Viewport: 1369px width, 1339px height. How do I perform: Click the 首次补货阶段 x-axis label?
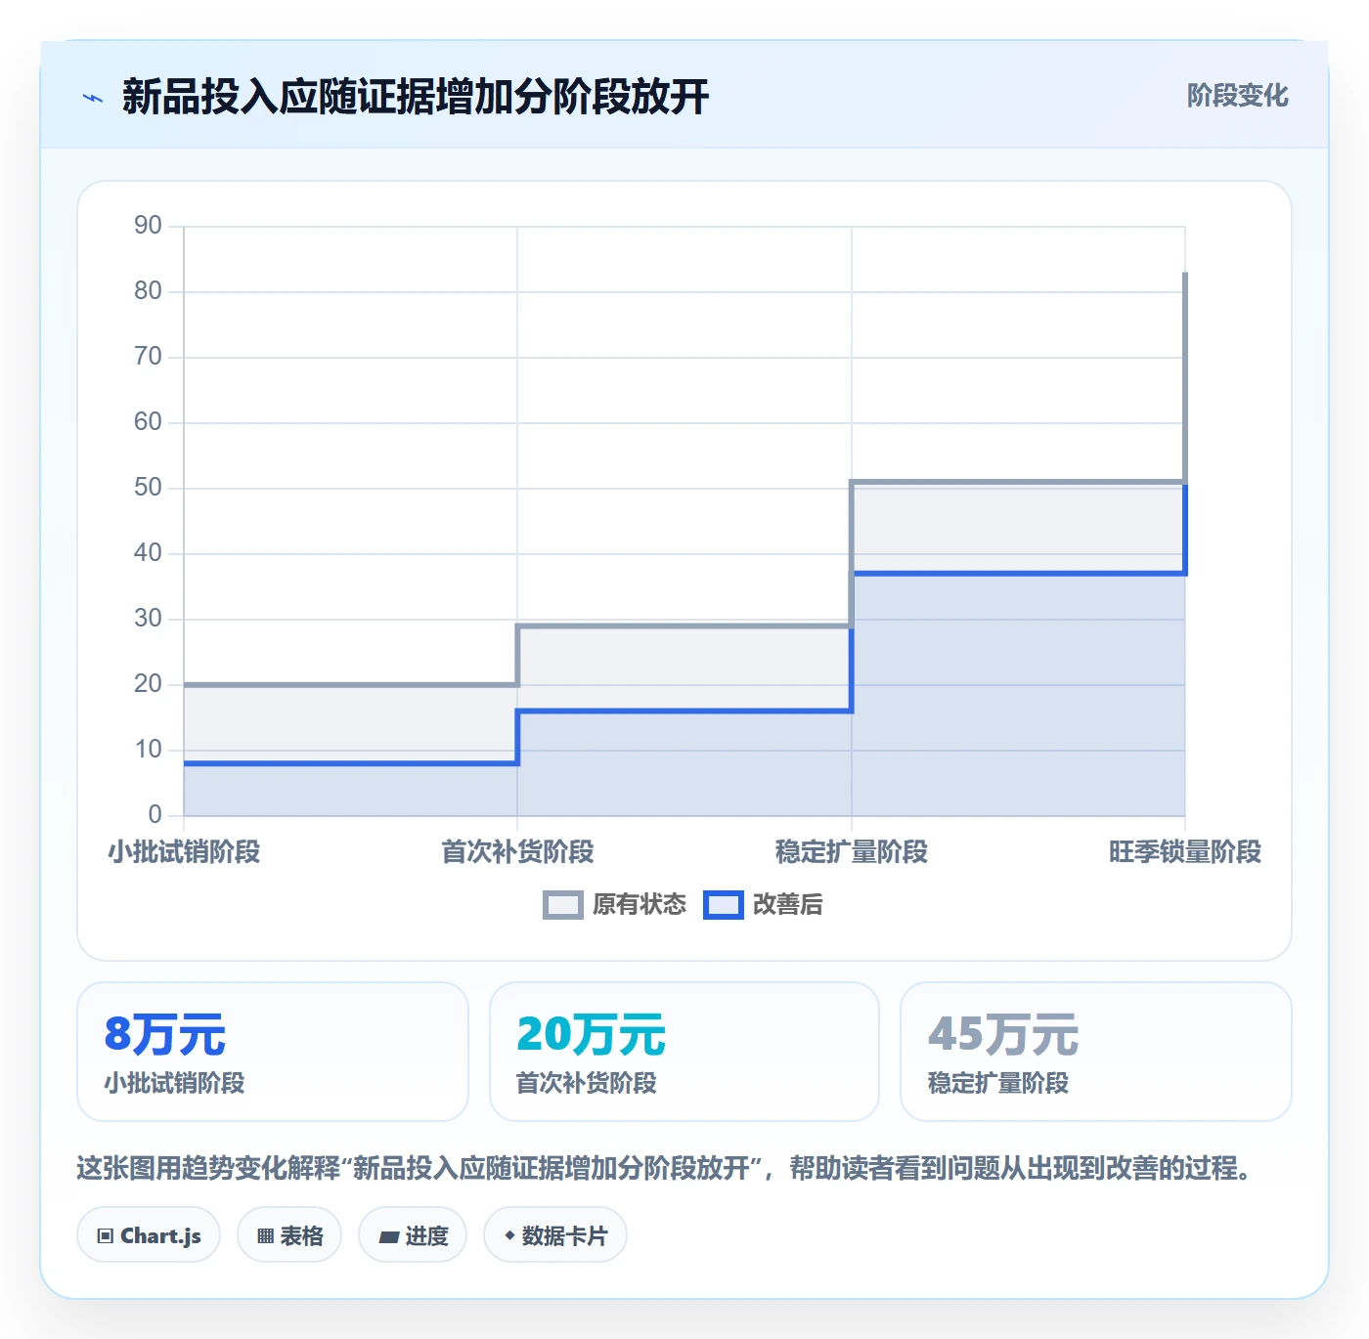pyautogui.click(x=517, y=852)
